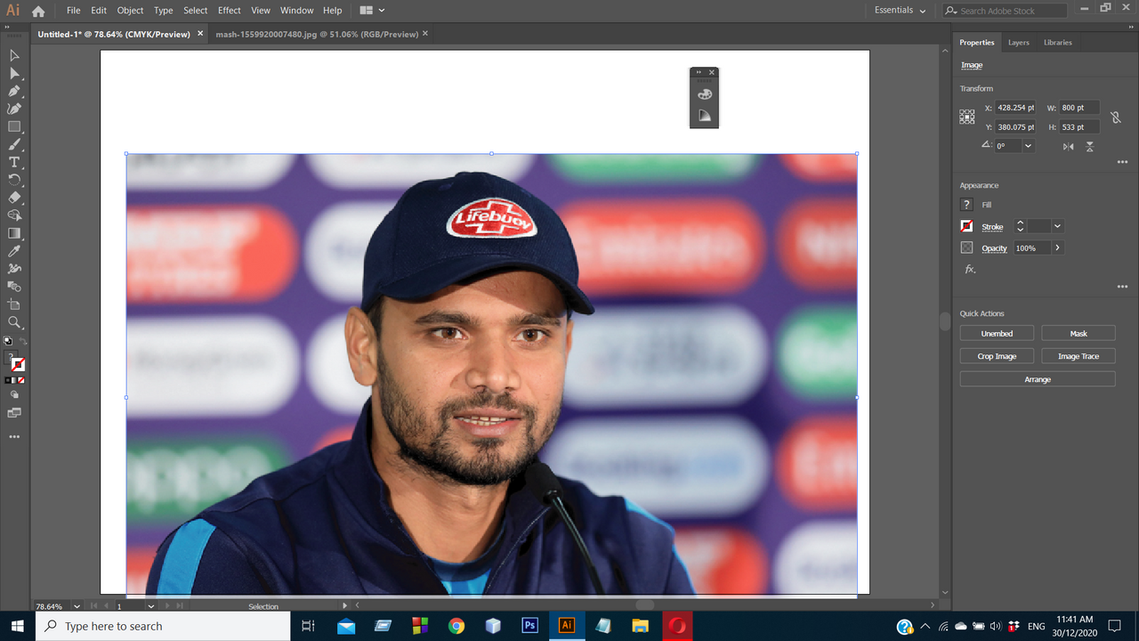This screenshot has width=1139, height=641.
Task: Switch to the Layers tab
Action: pos(1019,43)
